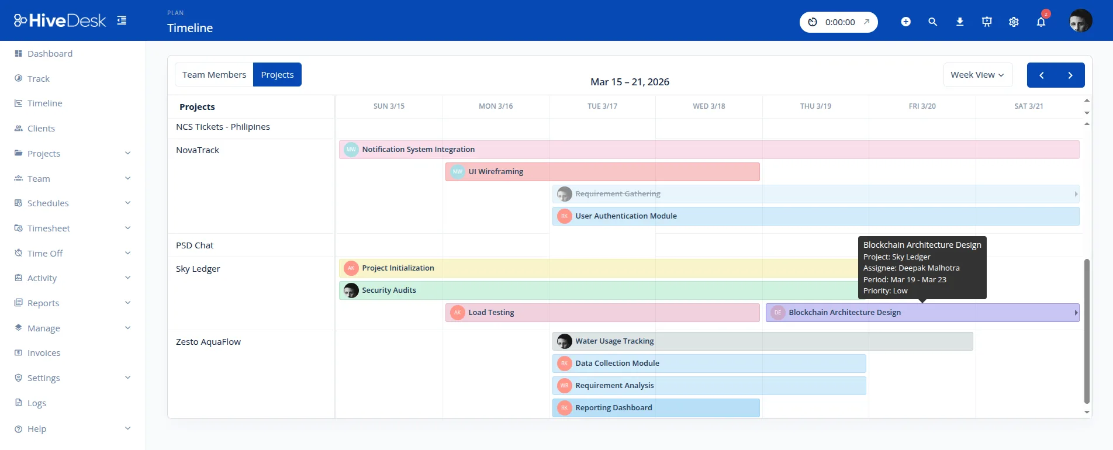Open the Requirement Analysis task bar

[x=709, y=386]
